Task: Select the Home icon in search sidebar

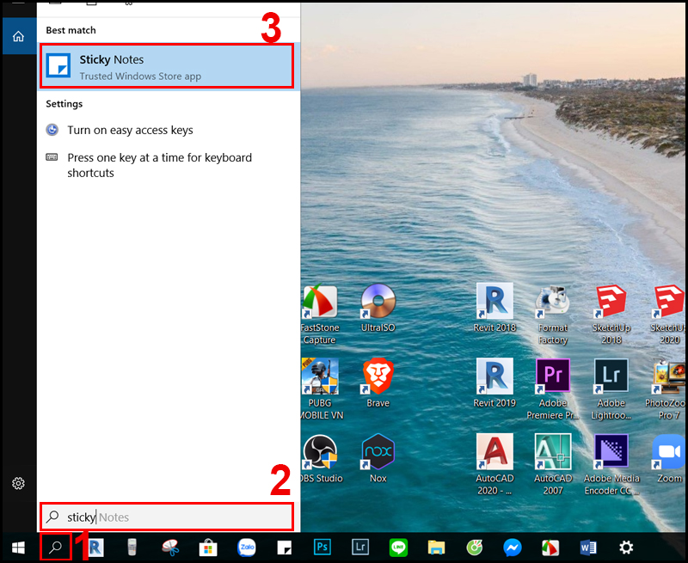Action: [18, 36]
